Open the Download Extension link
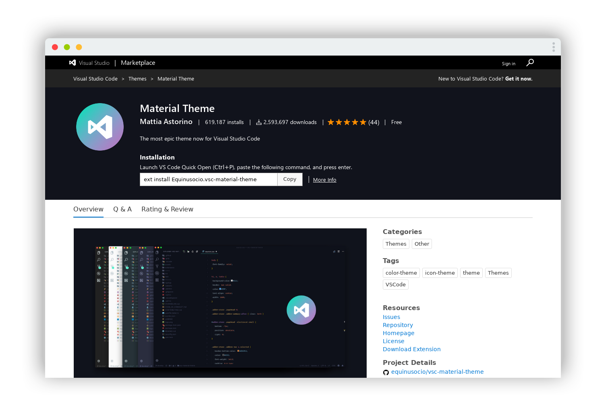The image size is (606, 410). tap(411, 349)
